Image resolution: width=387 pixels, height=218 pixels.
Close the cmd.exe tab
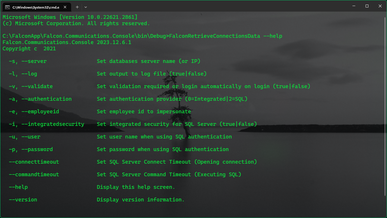click(x=65, y=7)
